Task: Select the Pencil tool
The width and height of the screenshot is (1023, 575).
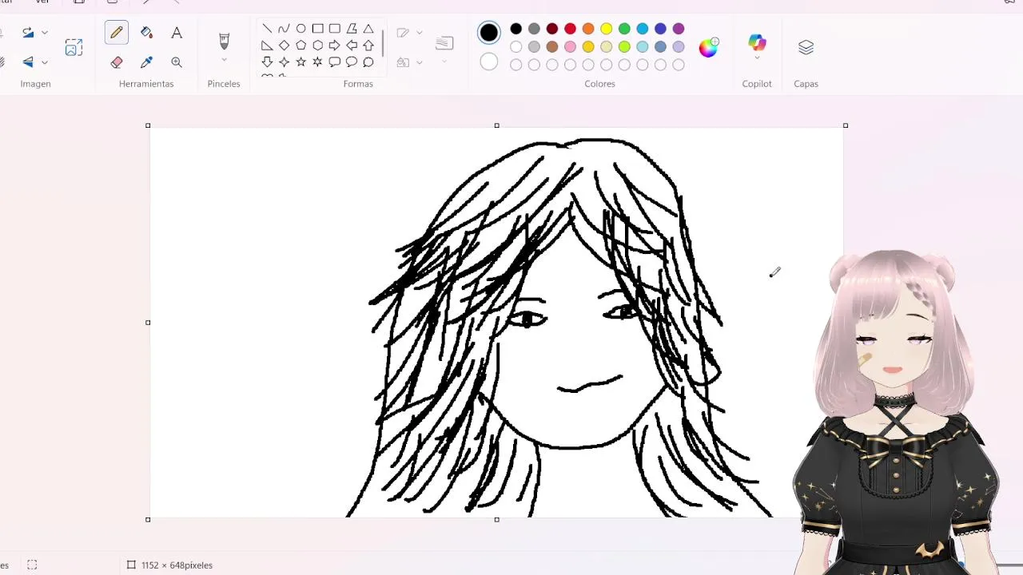Action: coord(117,33)
